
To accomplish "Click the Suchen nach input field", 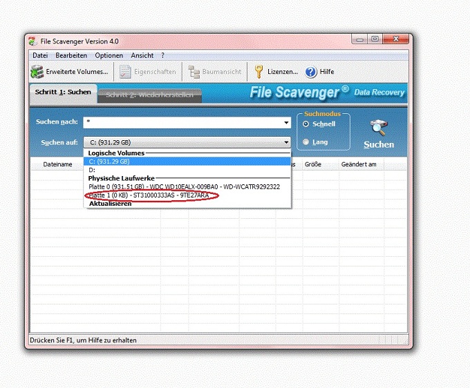I will tap(183, 122).
